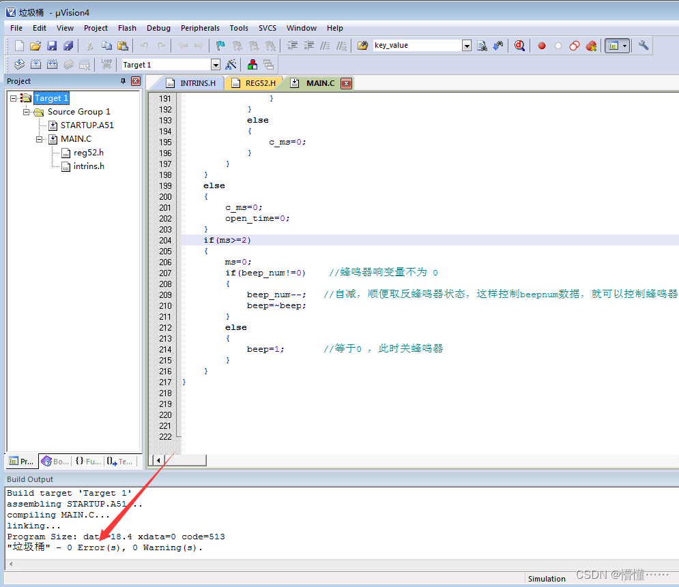Navigate forwards arrow icon
Image resolution: width=679 pixels, height=587 pixels.
pyautogui.click(x=199, y=46)
